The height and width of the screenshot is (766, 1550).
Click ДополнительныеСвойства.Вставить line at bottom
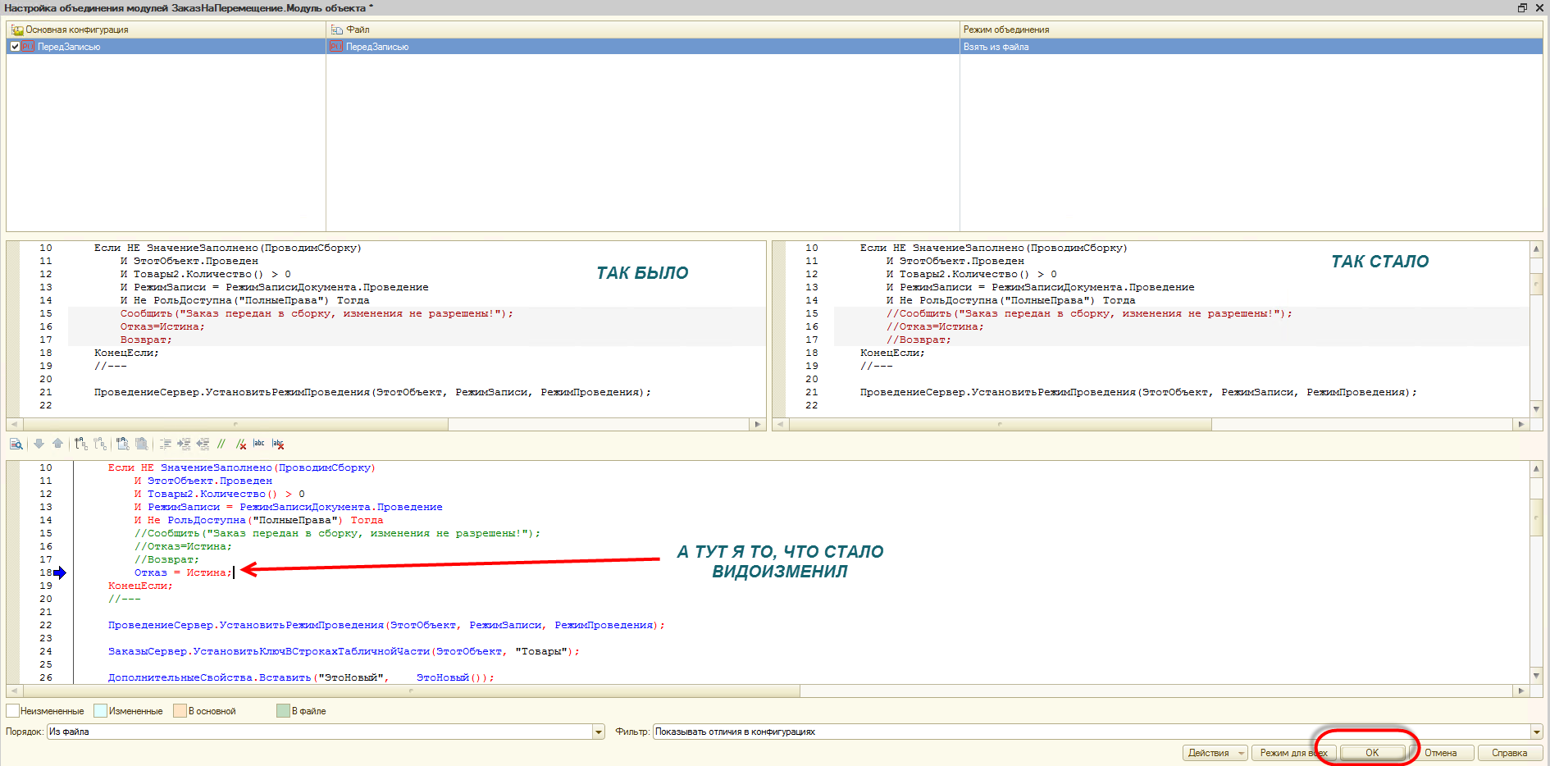coord(301,677)
